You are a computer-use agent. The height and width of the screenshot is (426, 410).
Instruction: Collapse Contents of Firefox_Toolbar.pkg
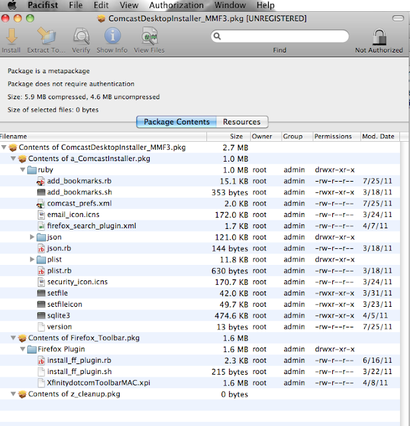13,337
